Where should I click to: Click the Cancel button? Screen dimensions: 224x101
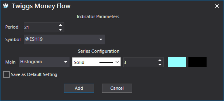pos(117,88)
